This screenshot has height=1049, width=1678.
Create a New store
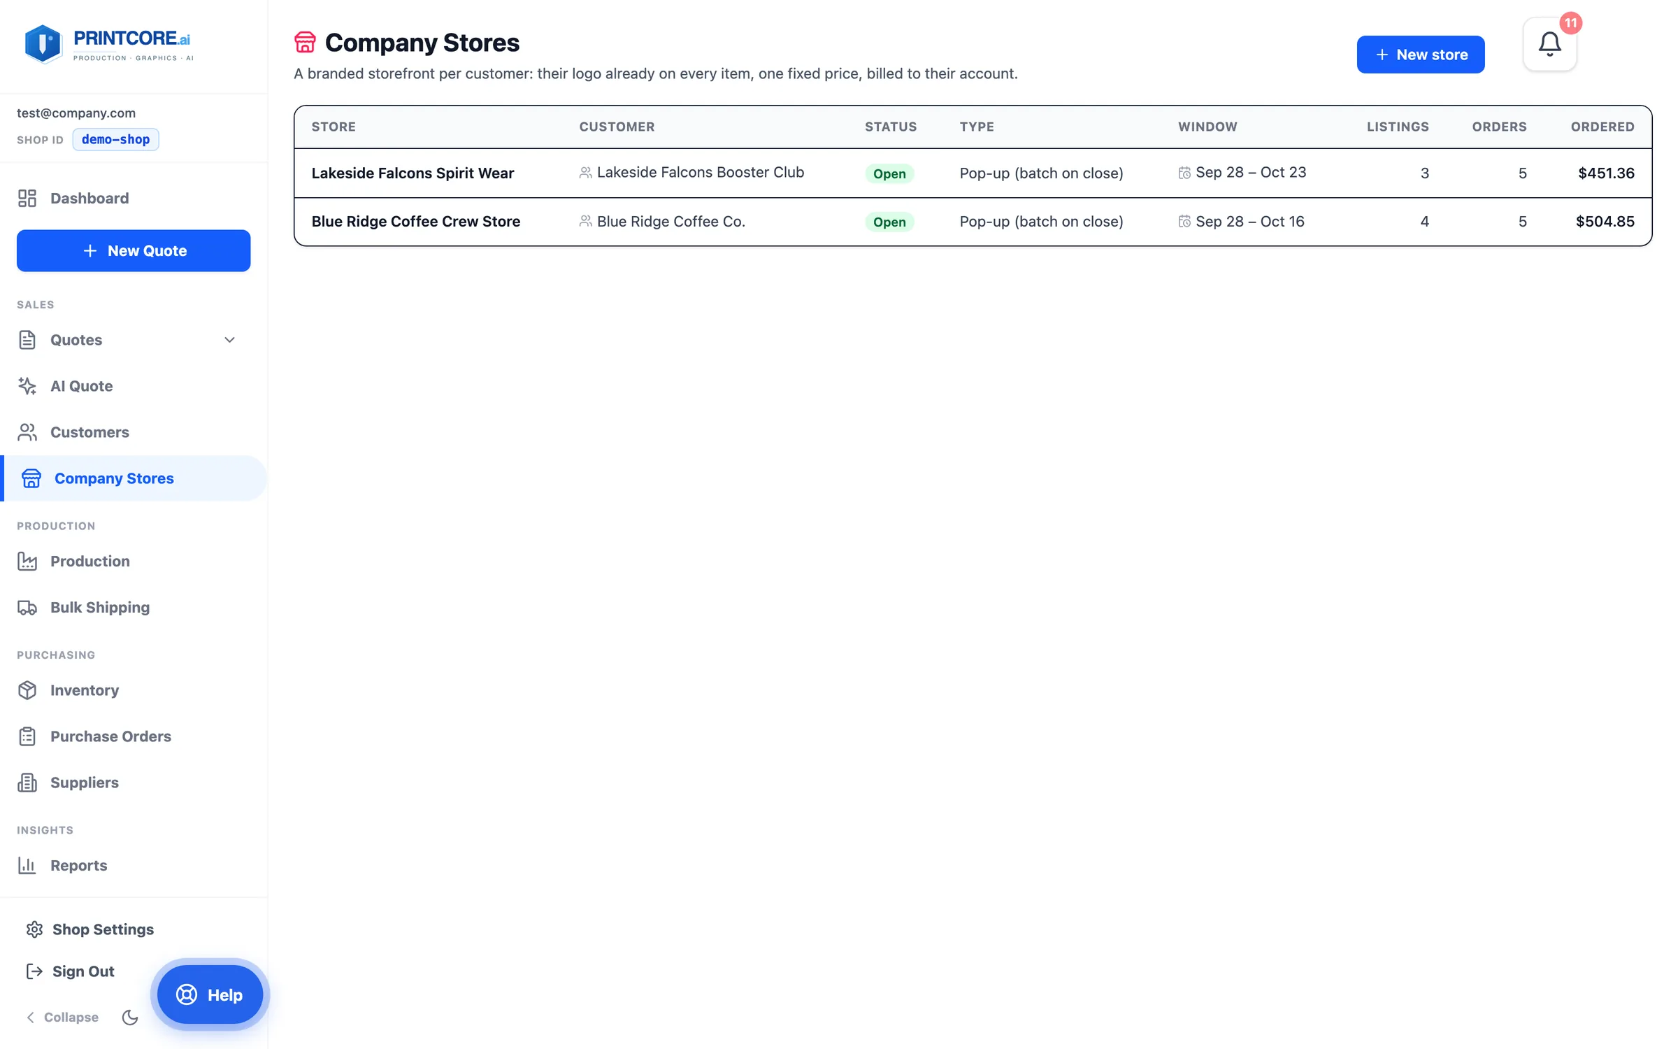(x=1420, y=55)
